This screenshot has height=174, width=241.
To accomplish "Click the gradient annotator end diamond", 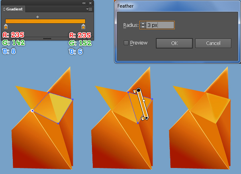I will (147, 118).
